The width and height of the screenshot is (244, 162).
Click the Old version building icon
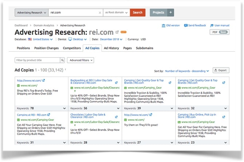click(164, 26)
